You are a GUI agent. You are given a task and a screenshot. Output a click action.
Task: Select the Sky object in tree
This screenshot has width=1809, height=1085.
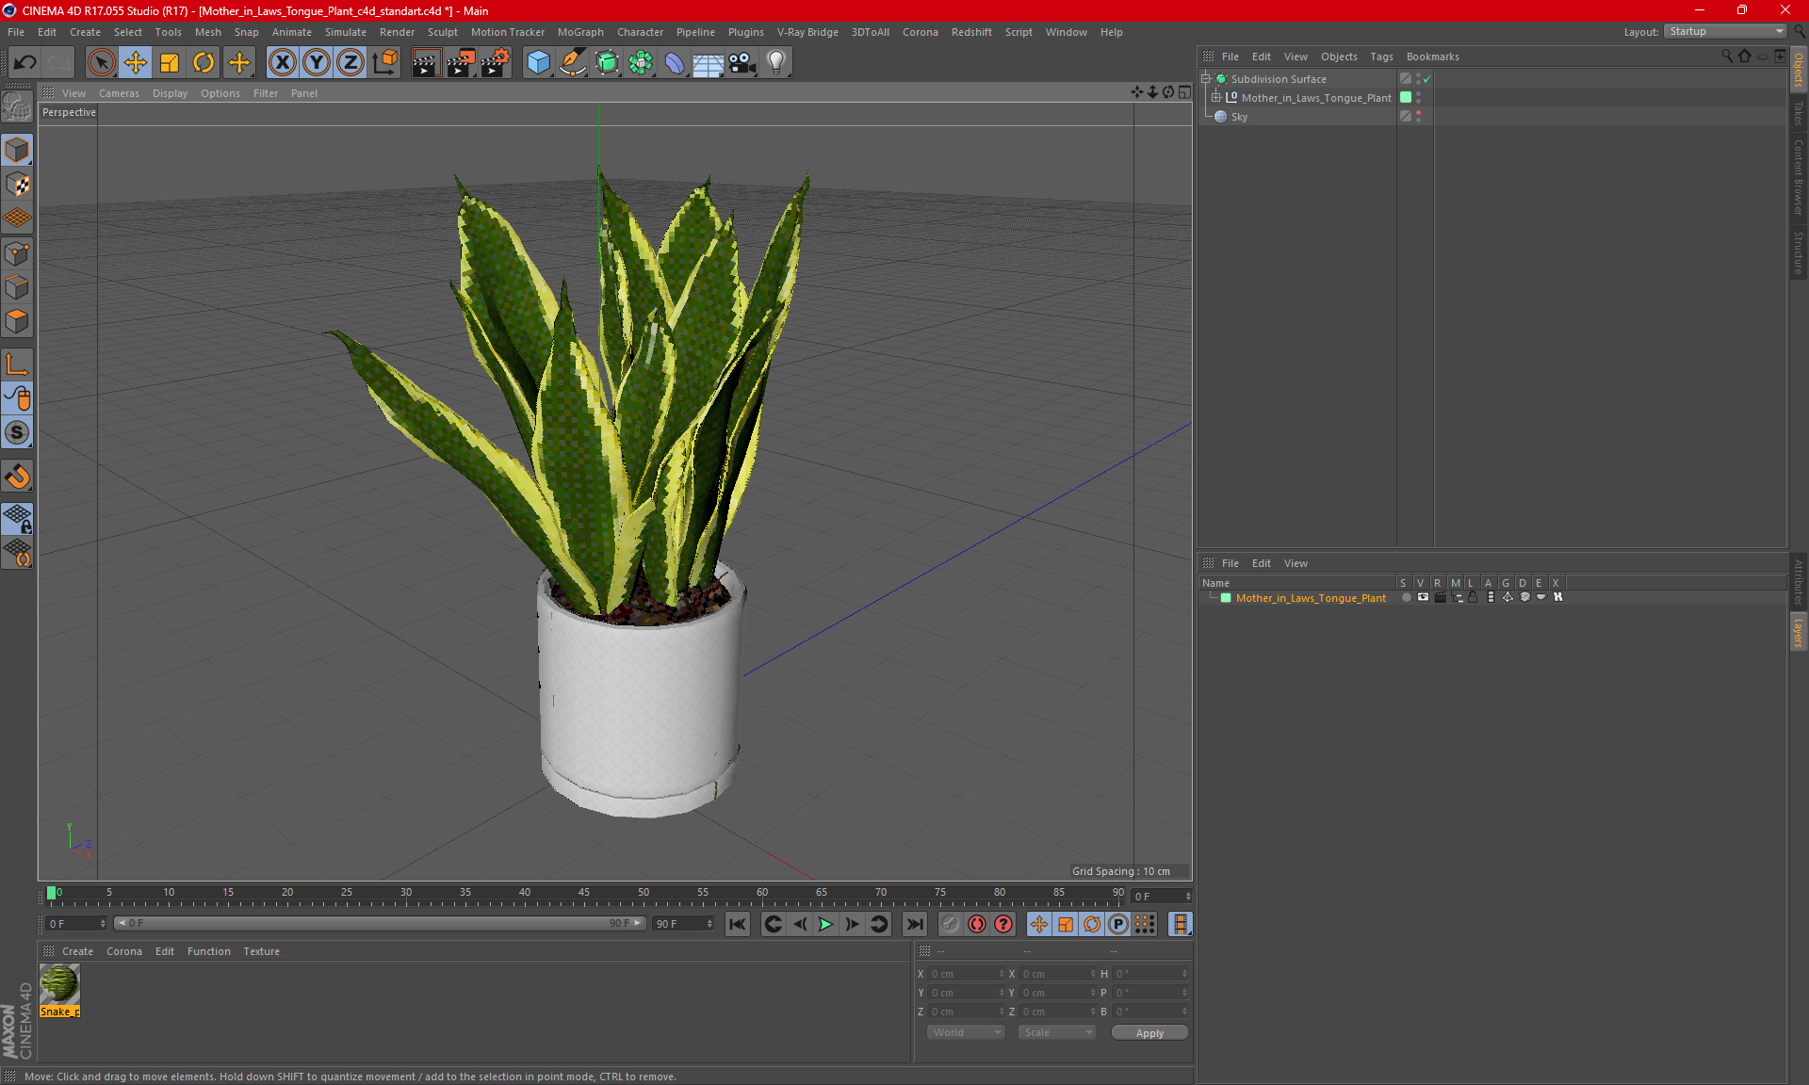[x=1239, y=117]
